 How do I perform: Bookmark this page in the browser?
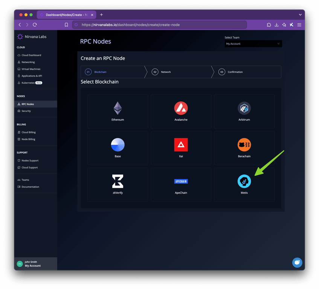(66, 25)
